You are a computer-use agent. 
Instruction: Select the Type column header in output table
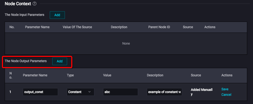coord(70,75)
